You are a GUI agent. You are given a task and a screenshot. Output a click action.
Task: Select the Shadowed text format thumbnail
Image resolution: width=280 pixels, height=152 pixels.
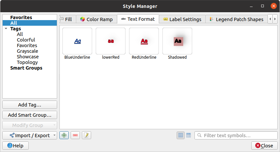[x=177, y=41]
